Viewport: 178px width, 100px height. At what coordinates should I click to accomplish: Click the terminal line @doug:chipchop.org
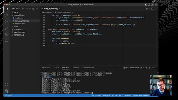pyautogui.click(x=59, y=79)
